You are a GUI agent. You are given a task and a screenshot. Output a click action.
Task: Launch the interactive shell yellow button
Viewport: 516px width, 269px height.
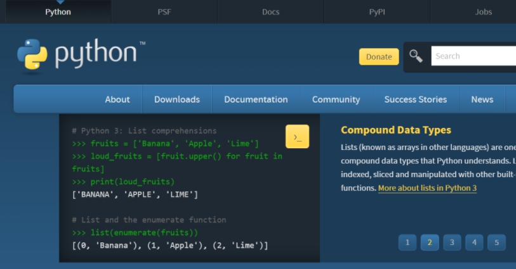click(x=297, y=137)
